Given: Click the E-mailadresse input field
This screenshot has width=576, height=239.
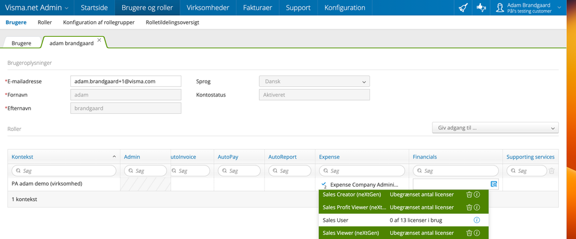Looking at the screenshot, I should pyautogui.click(x=126, y=81).
